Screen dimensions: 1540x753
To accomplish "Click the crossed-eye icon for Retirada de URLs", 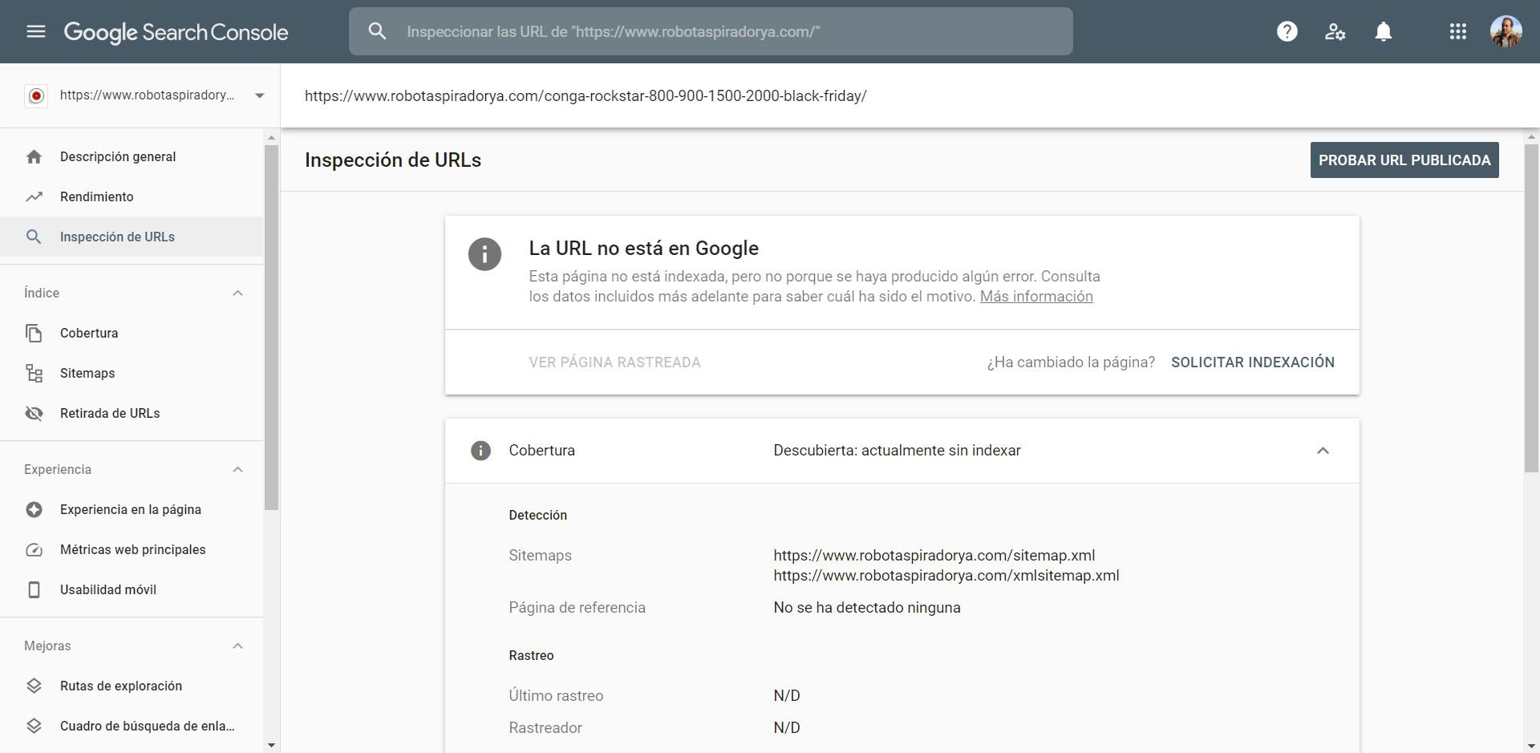I will tap(34, 413).
